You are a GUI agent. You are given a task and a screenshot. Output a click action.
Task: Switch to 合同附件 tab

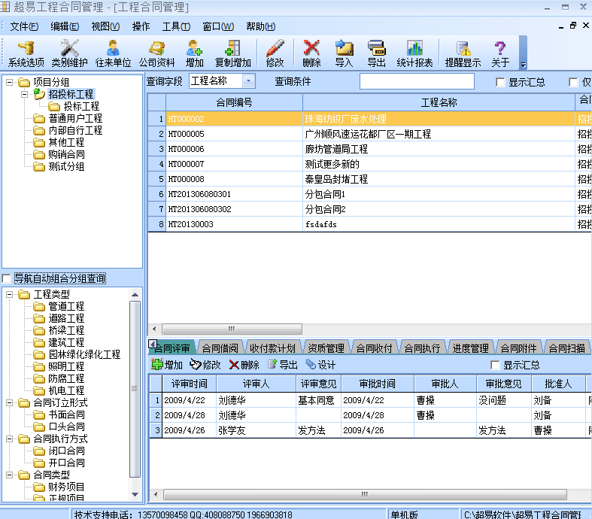pyautogui.click(x=518, y=348)
